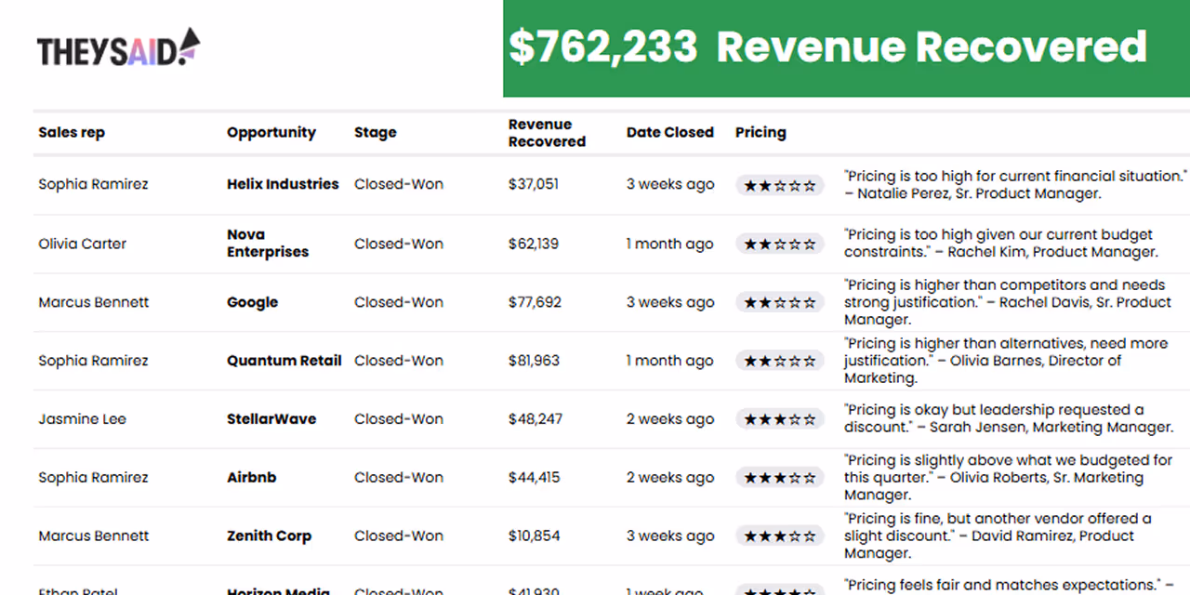The image size is (1190, 595).
Task: Click Closed-Won stage in the Airbnb row
Action: point(399,478)
